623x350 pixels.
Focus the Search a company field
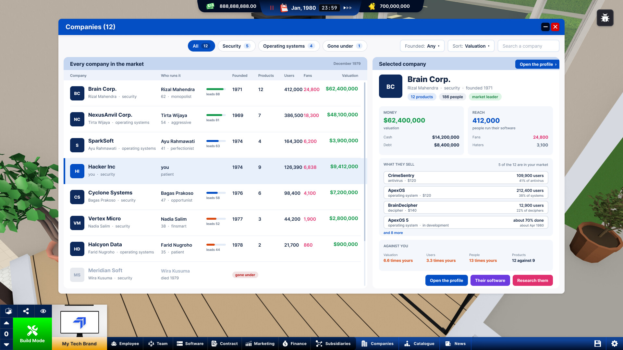[x=528, y=46]
